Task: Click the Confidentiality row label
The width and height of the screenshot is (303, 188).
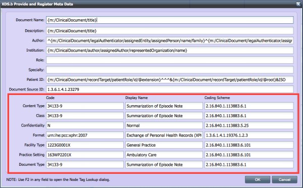Action: coord(33,125)
